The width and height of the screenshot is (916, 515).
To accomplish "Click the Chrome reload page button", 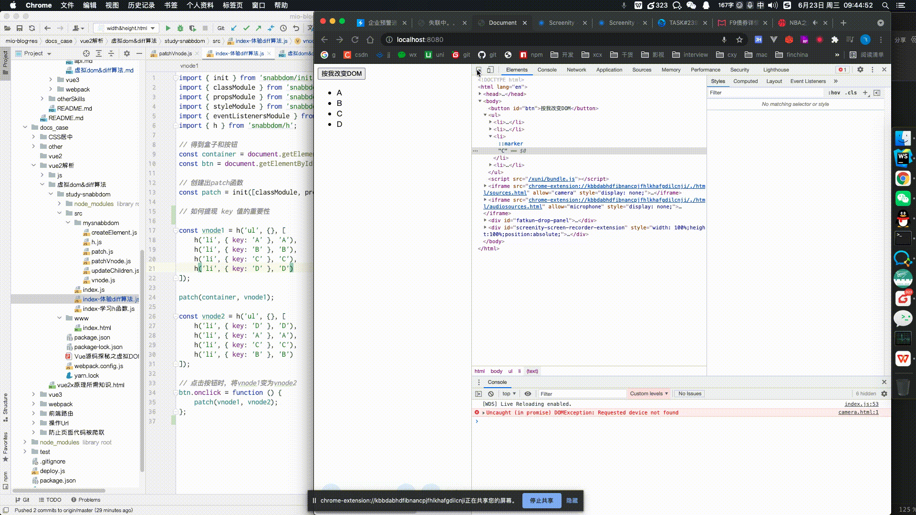I will click(x=355, y=40).
